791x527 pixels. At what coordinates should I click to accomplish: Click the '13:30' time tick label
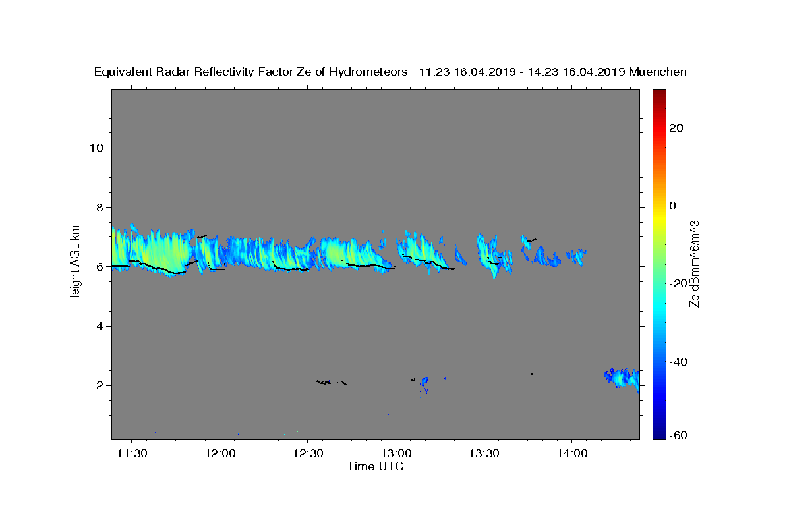coord(484,454)
